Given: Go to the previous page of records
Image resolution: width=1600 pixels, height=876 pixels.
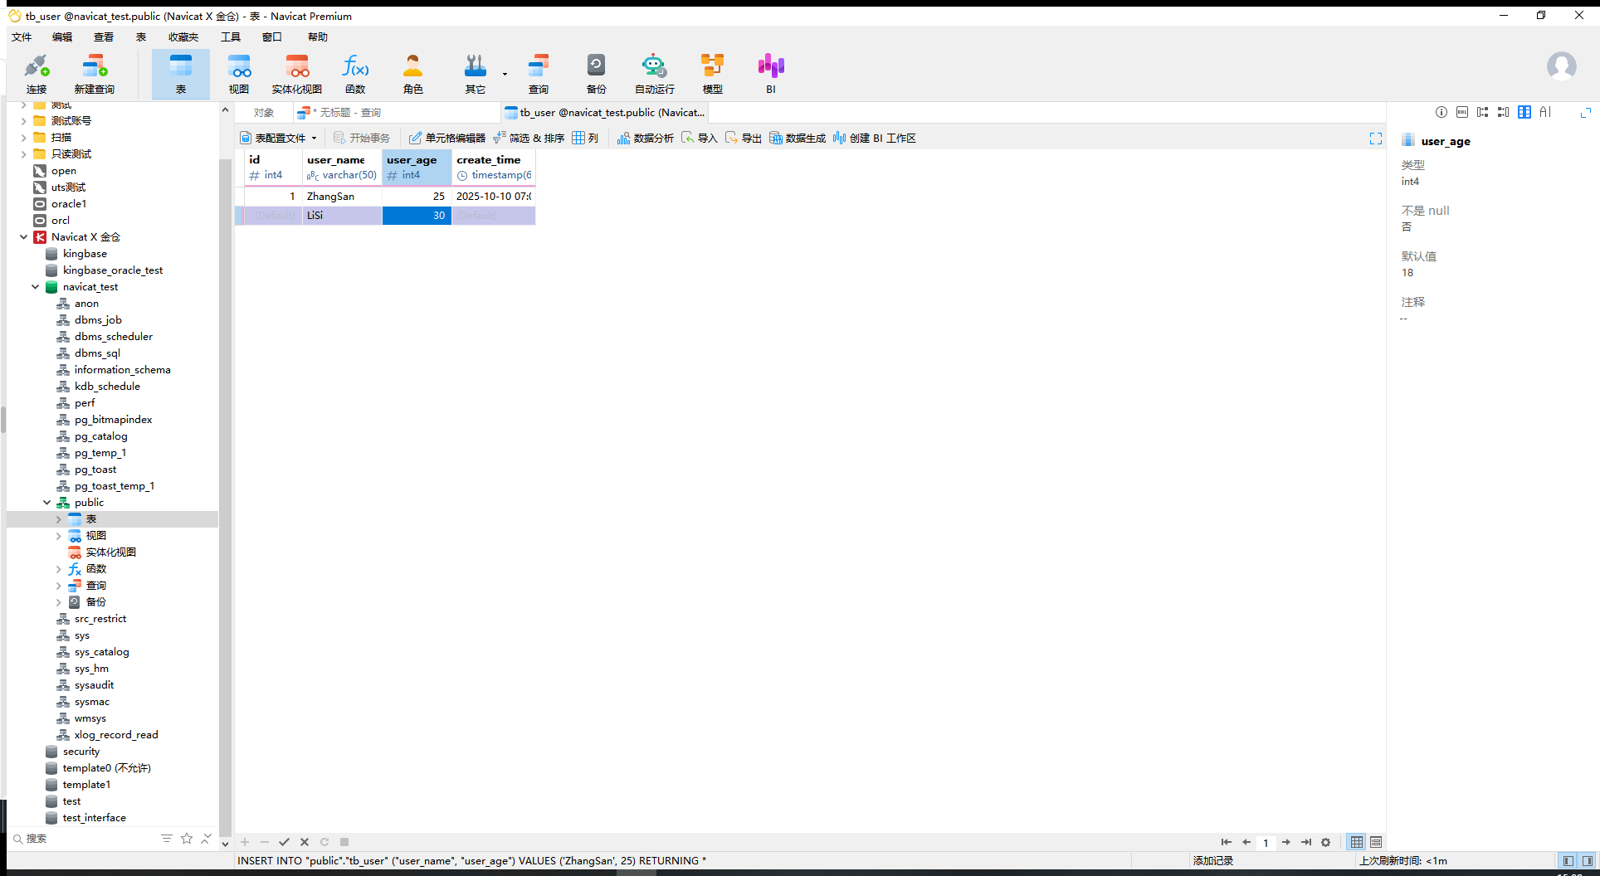Looking at the screenshot, I should pyautogui.click(x=1246, y=842).
